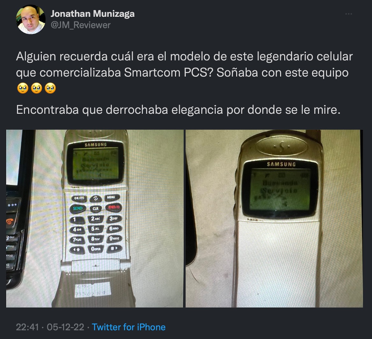Viewport: 372px width, 339px height.
Task: Click the white label sticker on flip cover
Action: click(x=93, y=290)
